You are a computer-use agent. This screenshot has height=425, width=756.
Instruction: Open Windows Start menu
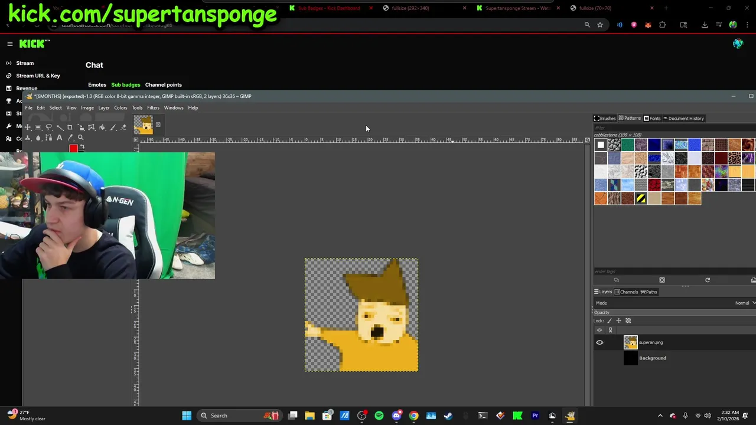coord(187,416)
